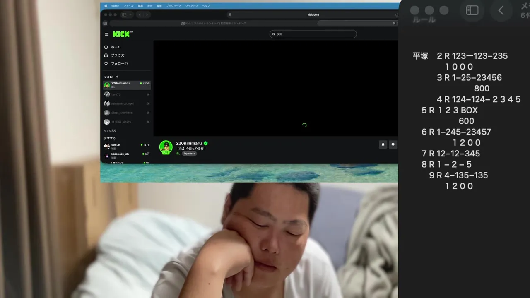Open the Kick hamburger menu icon
This screenshot has height=298, width=530.
[x=106, y=34]
